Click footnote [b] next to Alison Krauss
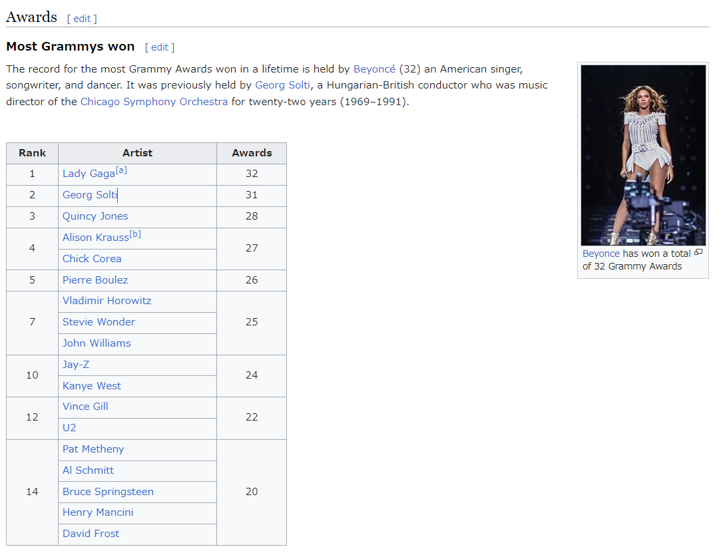 pos(135,234)
